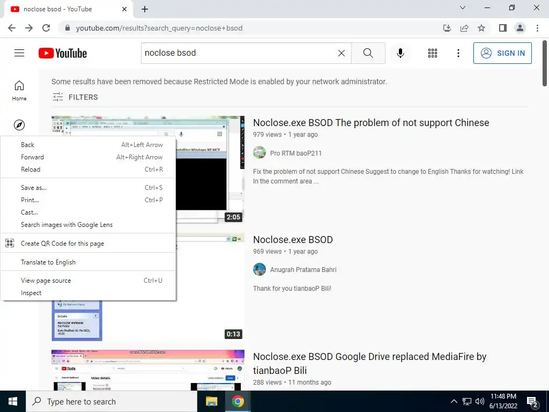Image resolution: width=549 pixels, height=412 pixels.
Task: Select Forward in context menu
Action: 88,157
